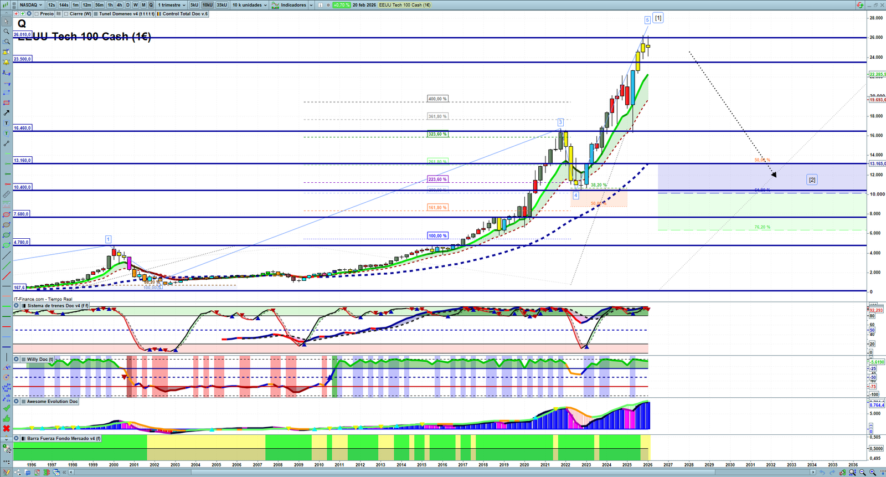The height and width of the screenshot is (477, 886).
Task: Select the vertical line drawing tool
Action: pos(6,357)
